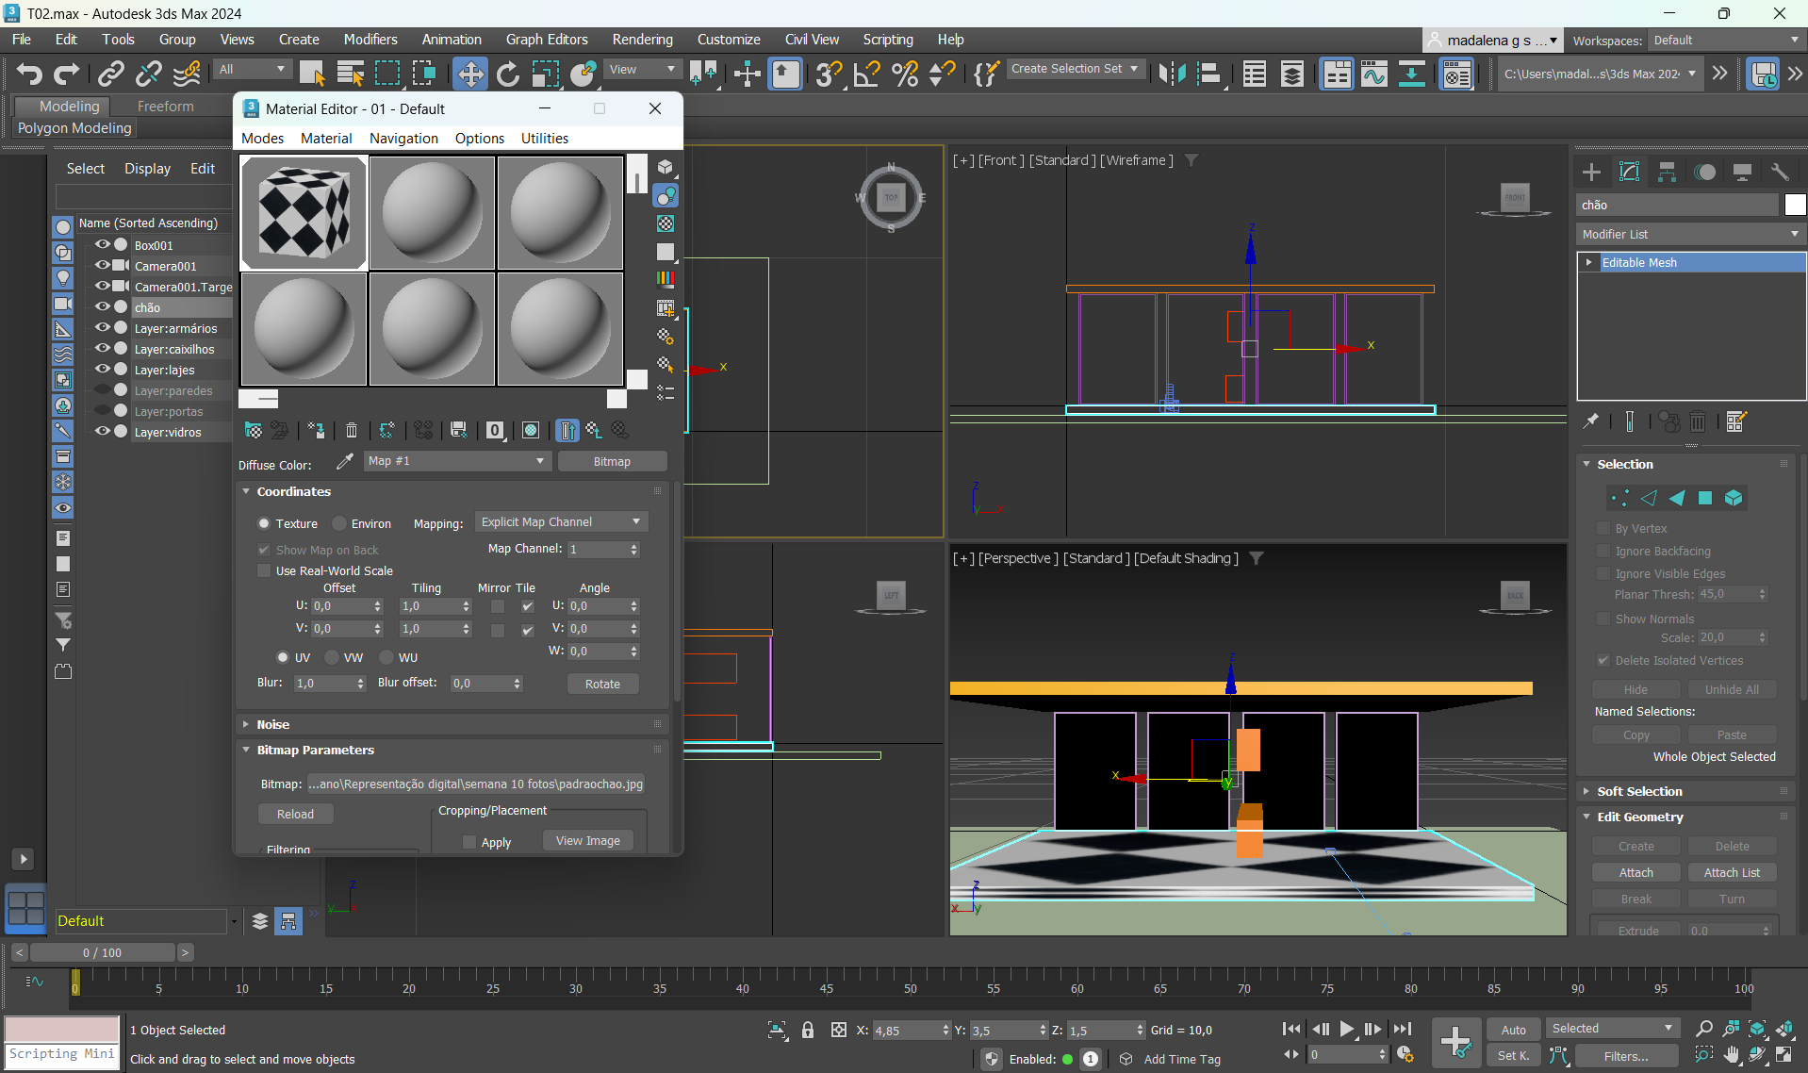The height and width of the screenshot is (1073, 1808).
Task: Hide the Box001 object via eye icon
Action: (102, 245)
